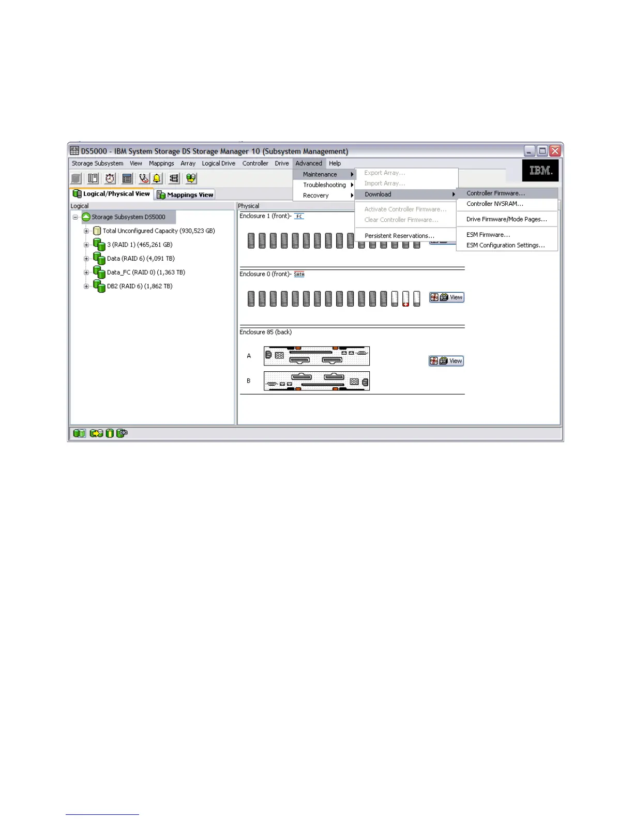
Task: Click the Total Unconfigured Capacity cylinder icon
Action: tap(97, 231)
